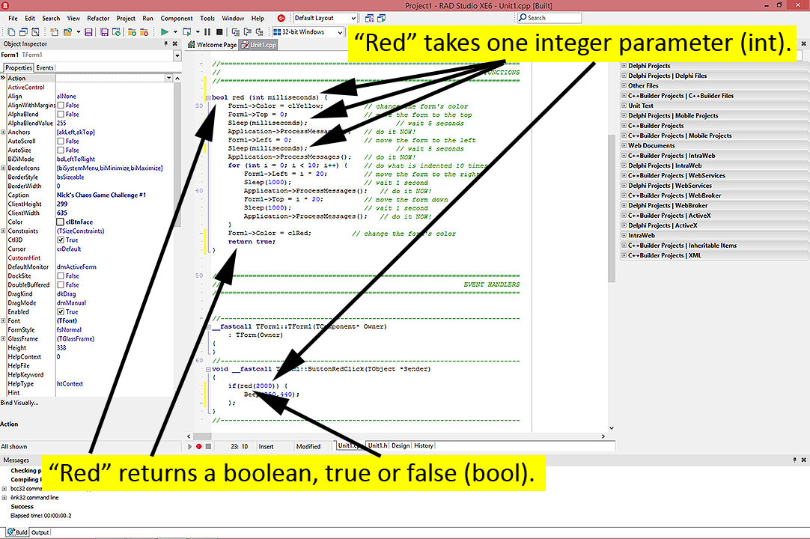The height and width of the screenshot is (539, 810).
Task: Click the View Form toolbar icon
Action: point(23,32)
